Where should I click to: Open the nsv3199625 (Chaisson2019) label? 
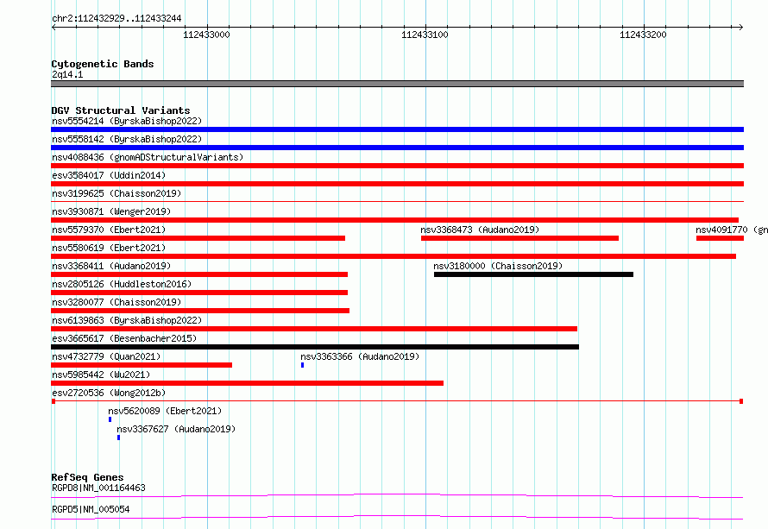116,193
